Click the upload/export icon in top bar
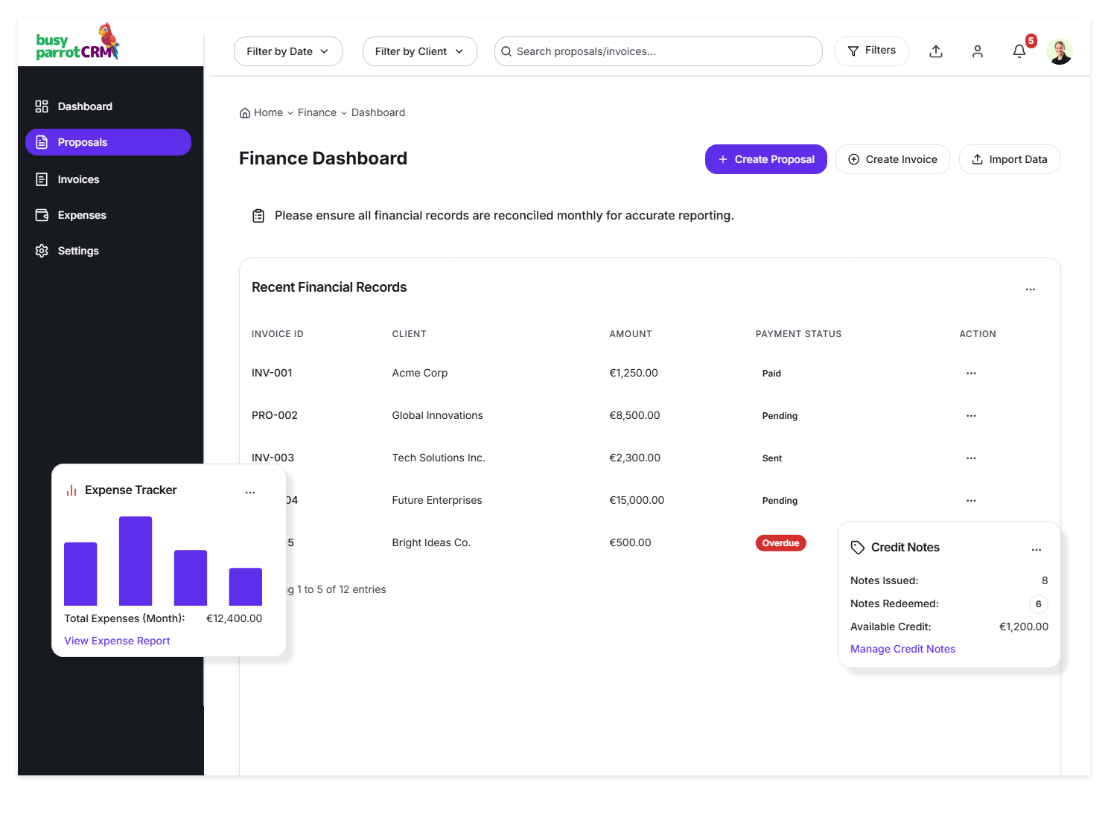The height and width of the screenshot is (823, 1108). click(936, 51)
